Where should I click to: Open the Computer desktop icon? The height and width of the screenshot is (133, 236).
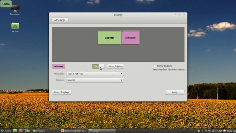(x=15, y=10)
